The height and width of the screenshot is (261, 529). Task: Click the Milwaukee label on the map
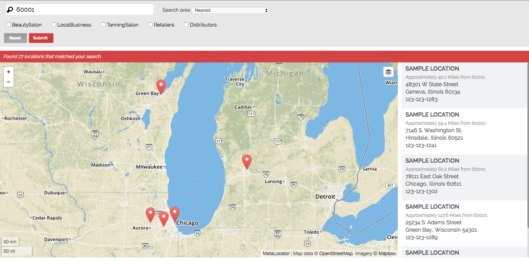click(x=149, y=167)
